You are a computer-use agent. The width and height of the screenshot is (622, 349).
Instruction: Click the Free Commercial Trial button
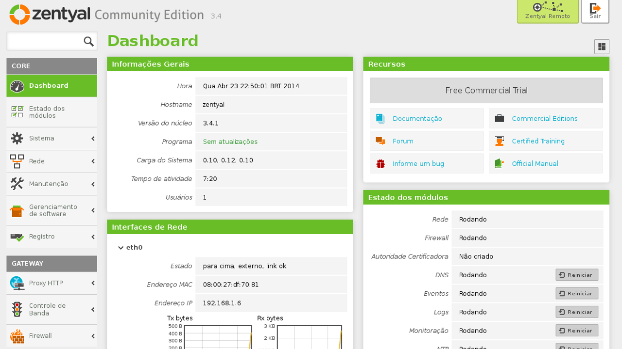(486, 91)
